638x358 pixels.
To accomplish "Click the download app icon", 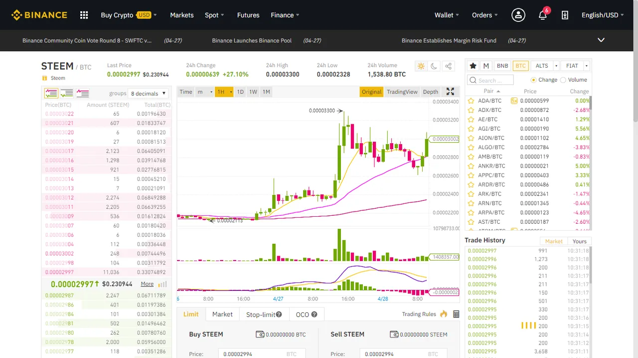I will click(565, 15).
